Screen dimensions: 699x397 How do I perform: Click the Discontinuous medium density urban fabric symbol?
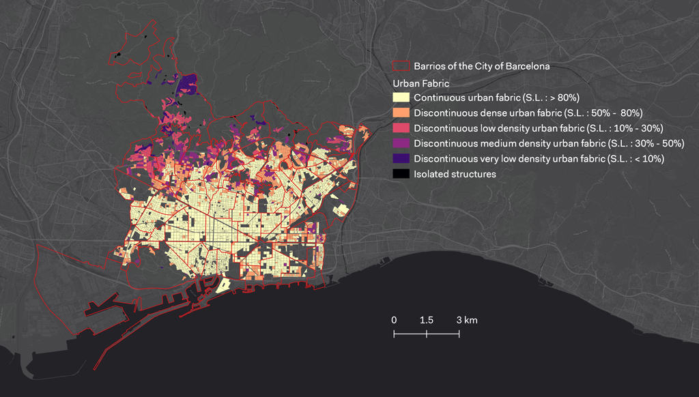point(400,143)
